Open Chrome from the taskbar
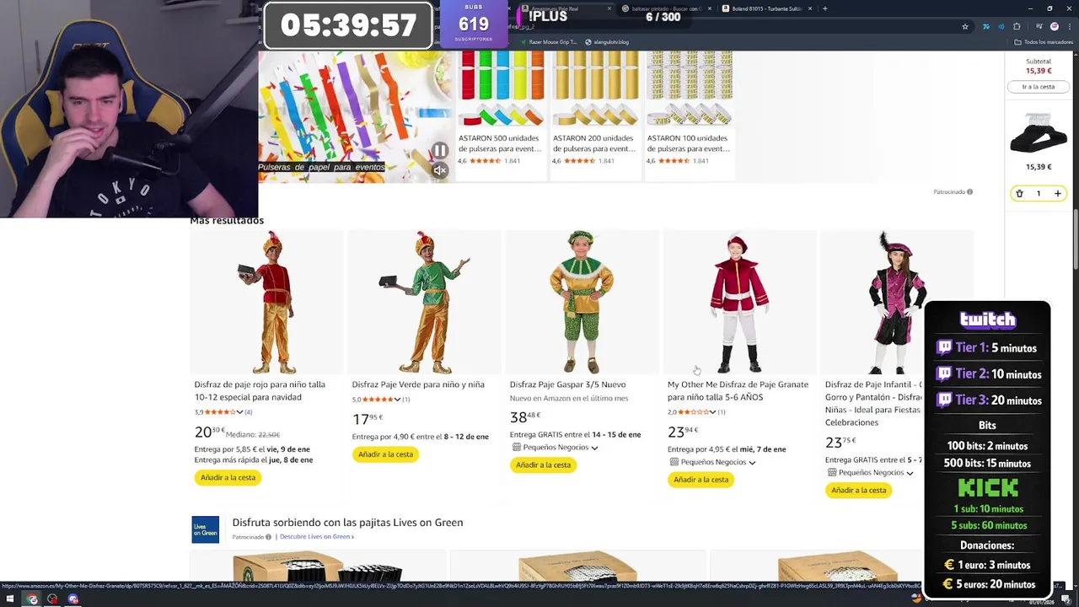Image resolution: width=1079 pixels, height=607 pixels. point(32,599)
